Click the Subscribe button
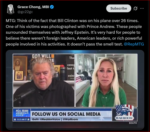The height and width of the screenshot is (132, 150). (x=118, y=8)
